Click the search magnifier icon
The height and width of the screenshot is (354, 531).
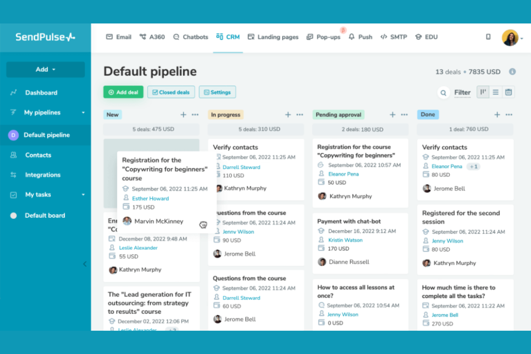point(443,93)
